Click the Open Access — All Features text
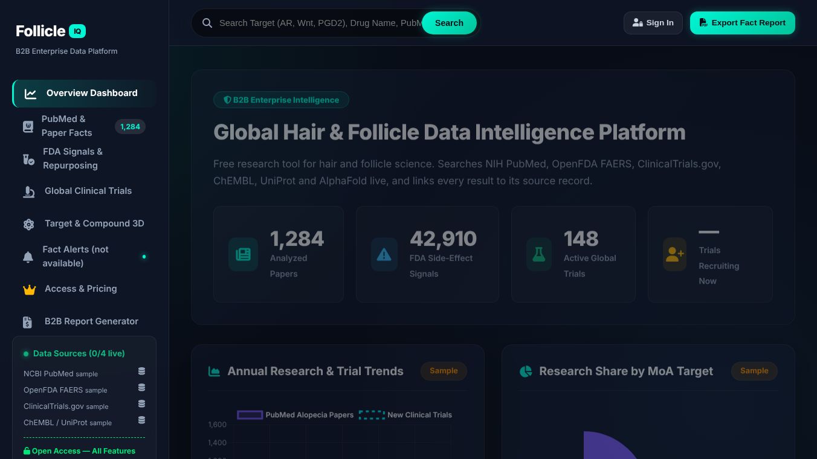Screen dimensions: 817x459 click(x=83, y=451)
